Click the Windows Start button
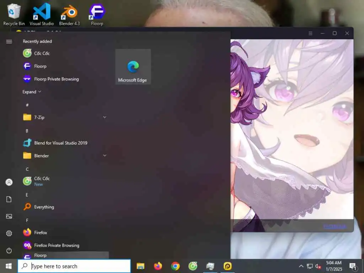 tap(9, 266)
